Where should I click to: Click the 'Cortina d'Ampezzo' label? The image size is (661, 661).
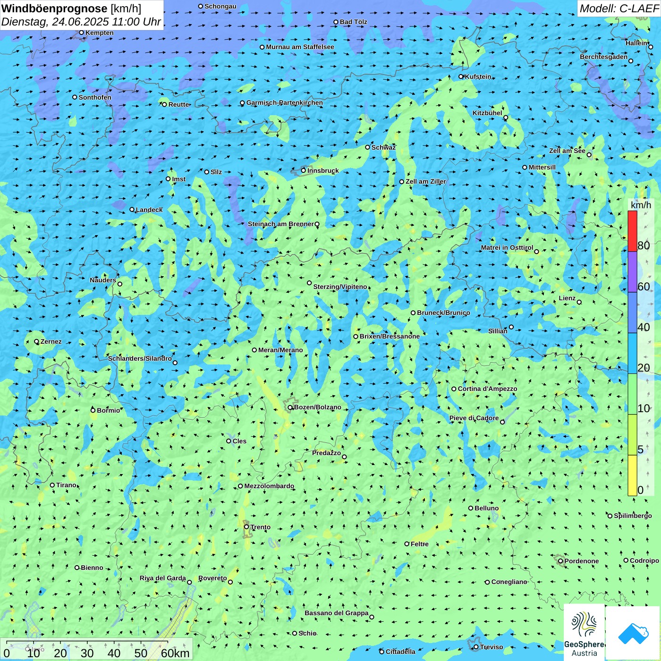point(487,389)
